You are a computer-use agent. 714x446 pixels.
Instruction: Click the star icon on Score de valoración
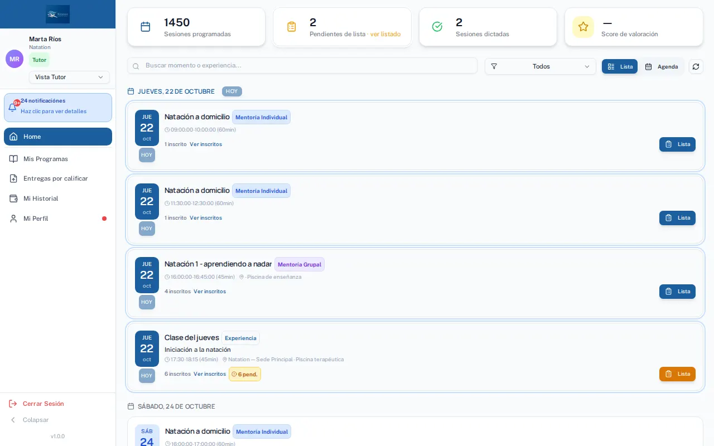pyautogui.click(x=583, y=27)
